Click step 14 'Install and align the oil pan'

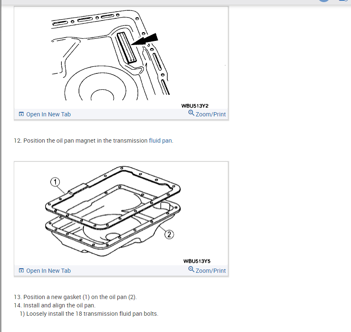click(x=55, y=305)
